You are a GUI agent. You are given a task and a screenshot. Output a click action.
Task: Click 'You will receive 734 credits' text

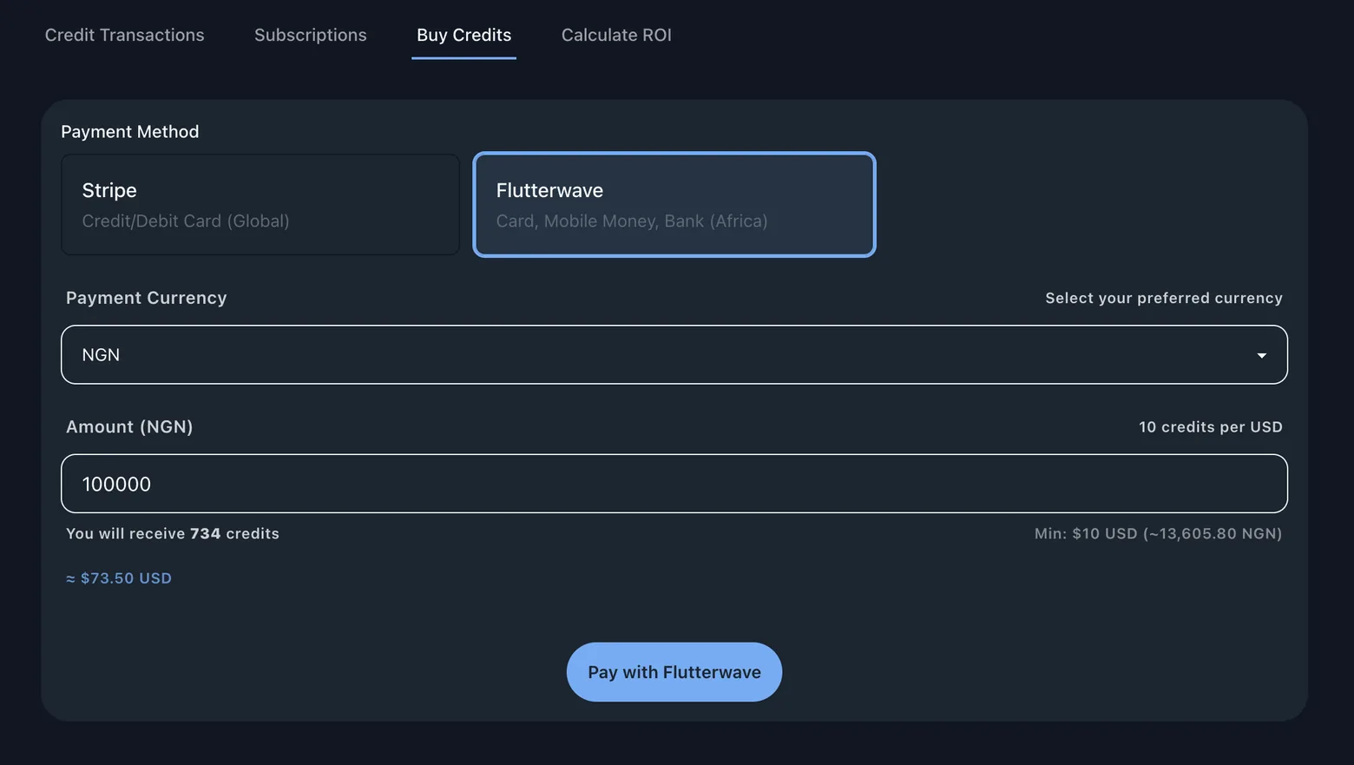pyautogui.click(x=173, y=533)
